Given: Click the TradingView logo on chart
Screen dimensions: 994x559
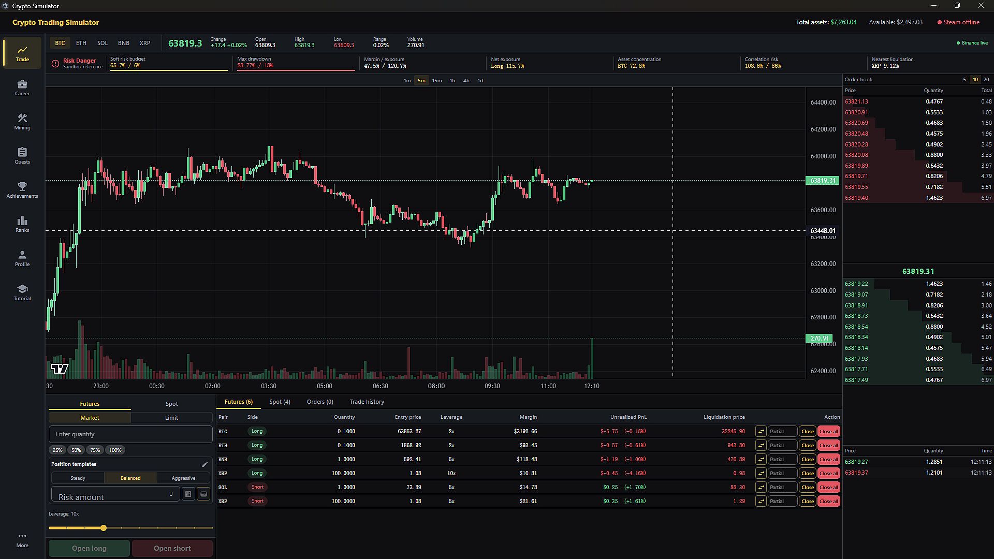Looking at the screenshot, I should click(x=60, y=369).
